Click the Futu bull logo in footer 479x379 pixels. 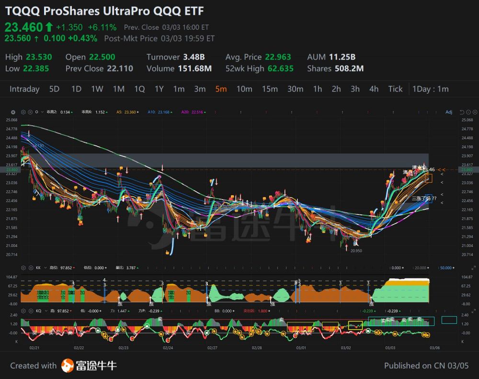pyautogui.click(x=67, y=366)
